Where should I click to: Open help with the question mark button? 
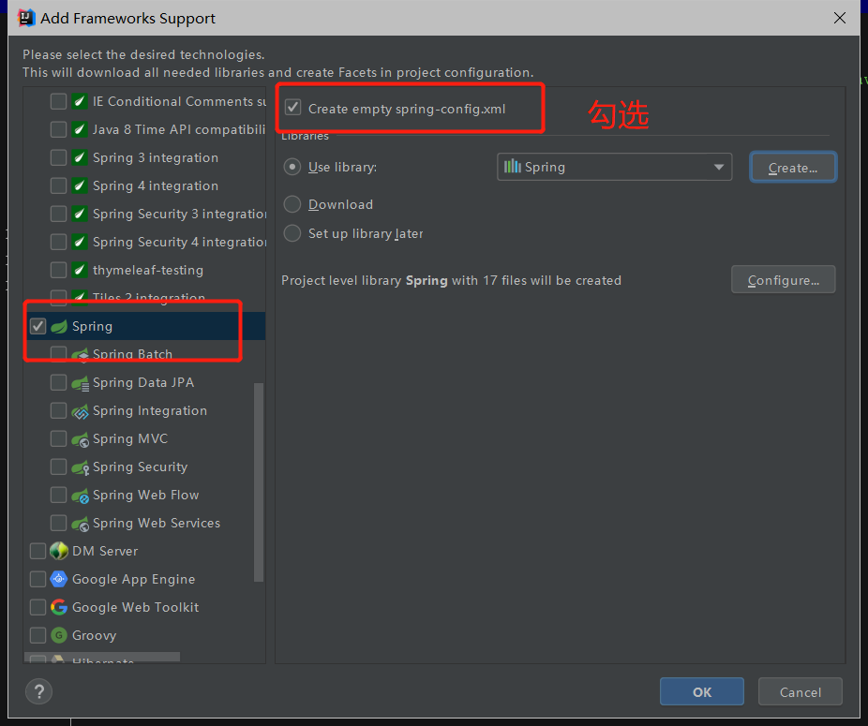(x=38, y=691)
